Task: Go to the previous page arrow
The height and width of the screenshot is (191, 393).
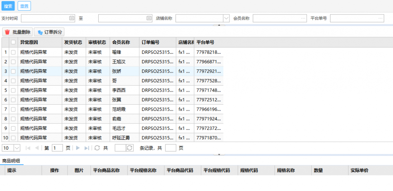Action: (37, 148)
